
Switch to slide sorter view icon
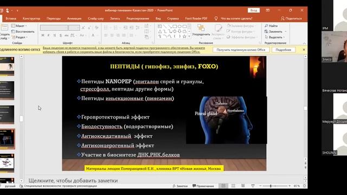pyautogui.click(x=233, y=186)
